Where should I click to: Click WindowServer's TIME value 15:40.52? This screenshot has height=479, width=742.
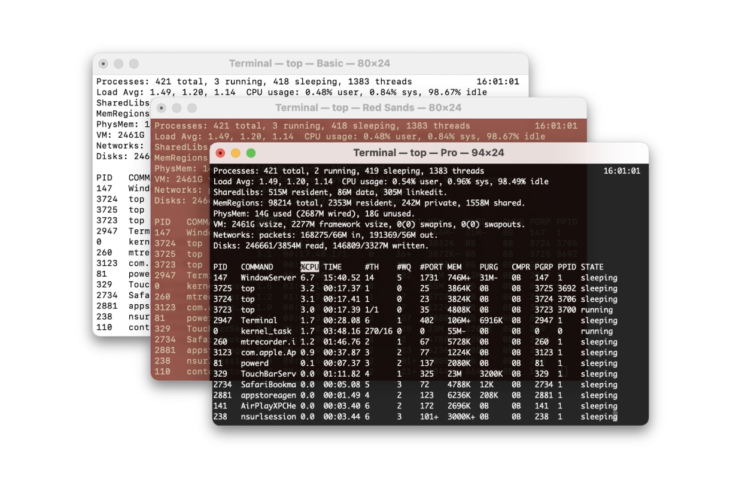[342, 278]
